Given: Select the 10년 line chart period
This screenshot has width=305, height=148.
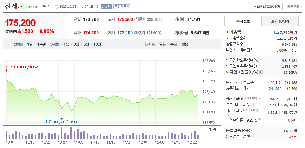Looking at the screenshot, I should point(97,44).
